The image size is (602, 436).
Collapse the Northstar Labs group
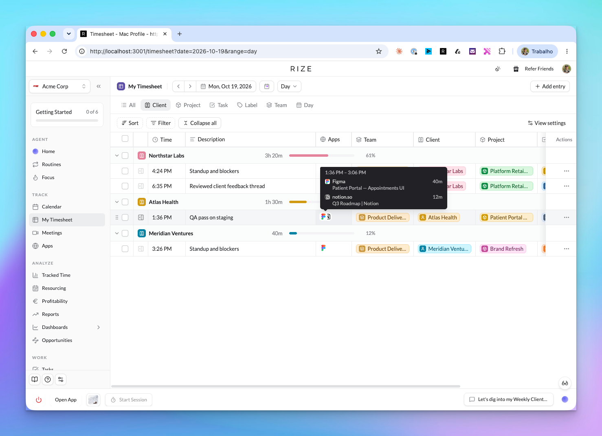(x=117, y=156)
